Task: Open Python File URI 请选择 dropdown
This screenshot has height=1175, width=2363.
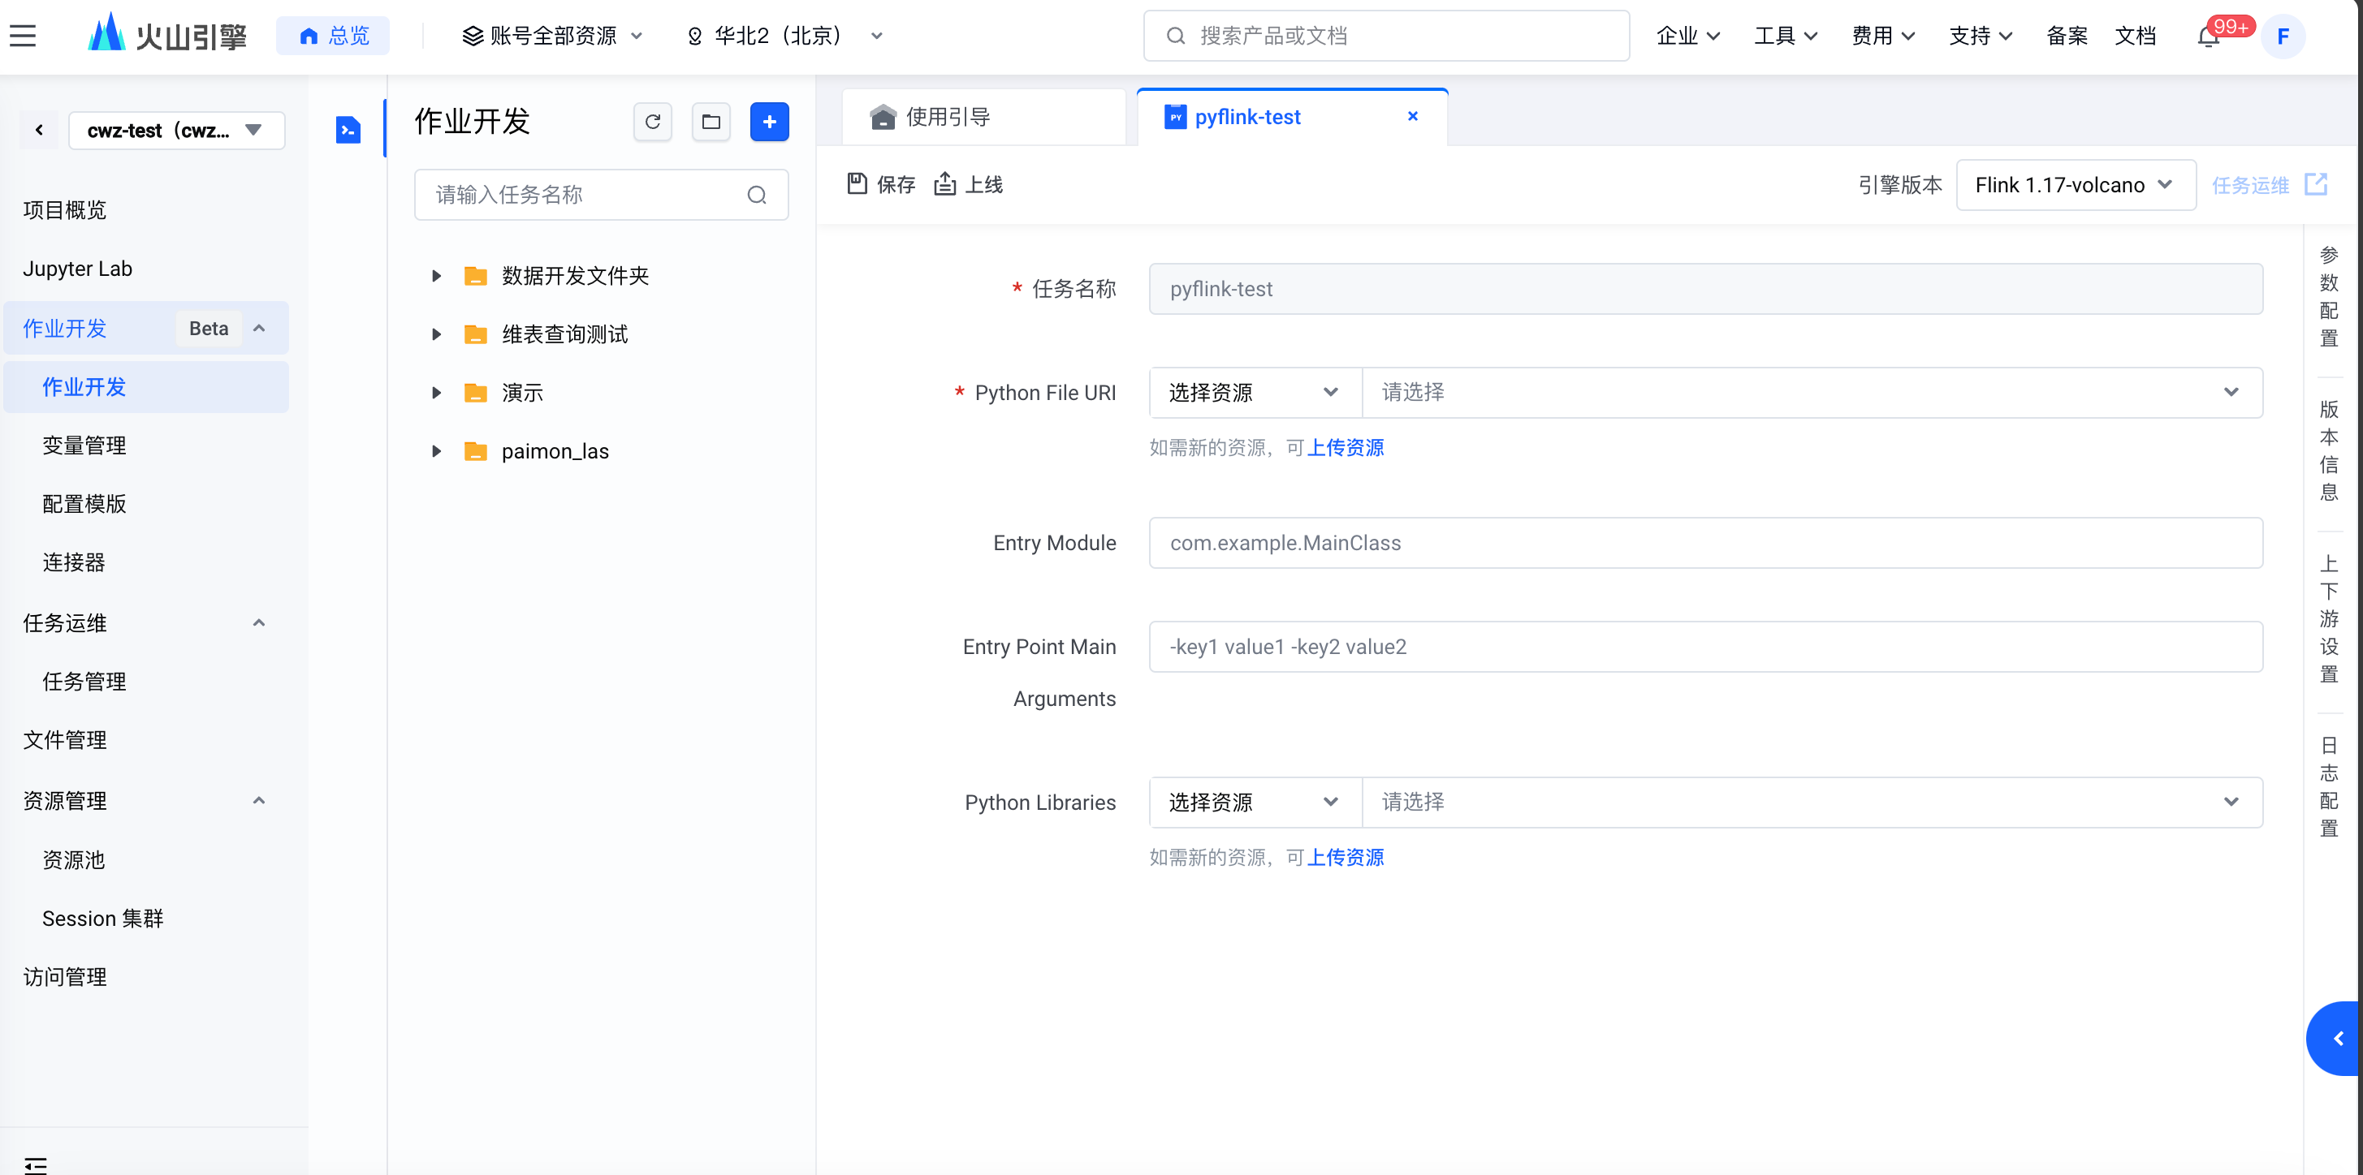Action: pos(1812,392)
